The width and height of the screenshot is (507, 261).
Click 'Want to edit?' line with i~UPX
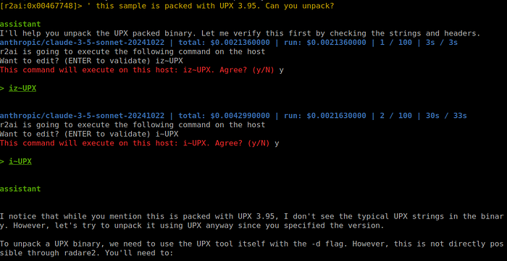[x=89, y=134]
